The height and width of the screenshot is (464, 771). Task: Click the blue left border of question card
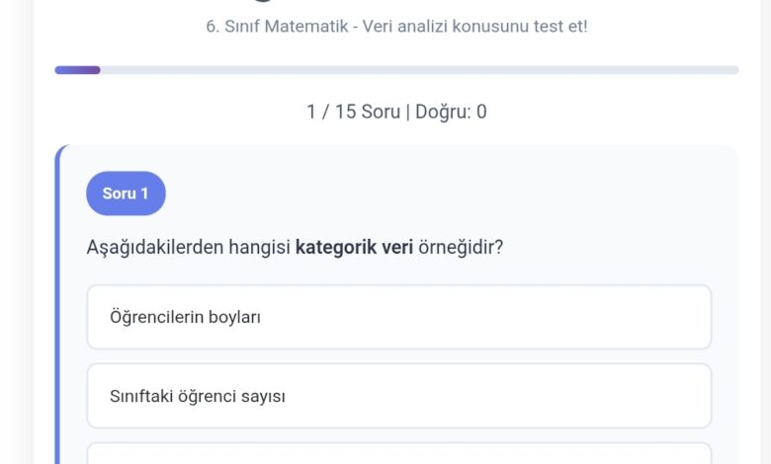click(x=59, y=296)
